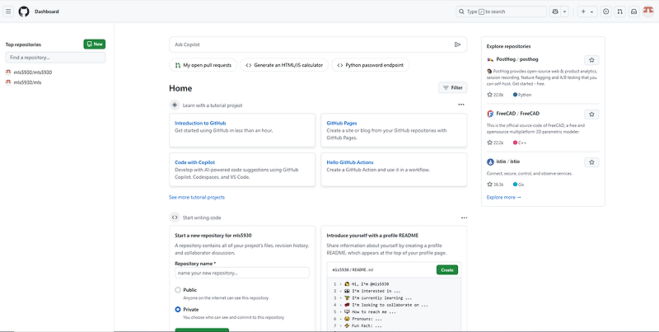The height and width of the screenshot is (332, 659).
Task: Open the mls5930/mls5930 repository
Action: coord(32,72)
